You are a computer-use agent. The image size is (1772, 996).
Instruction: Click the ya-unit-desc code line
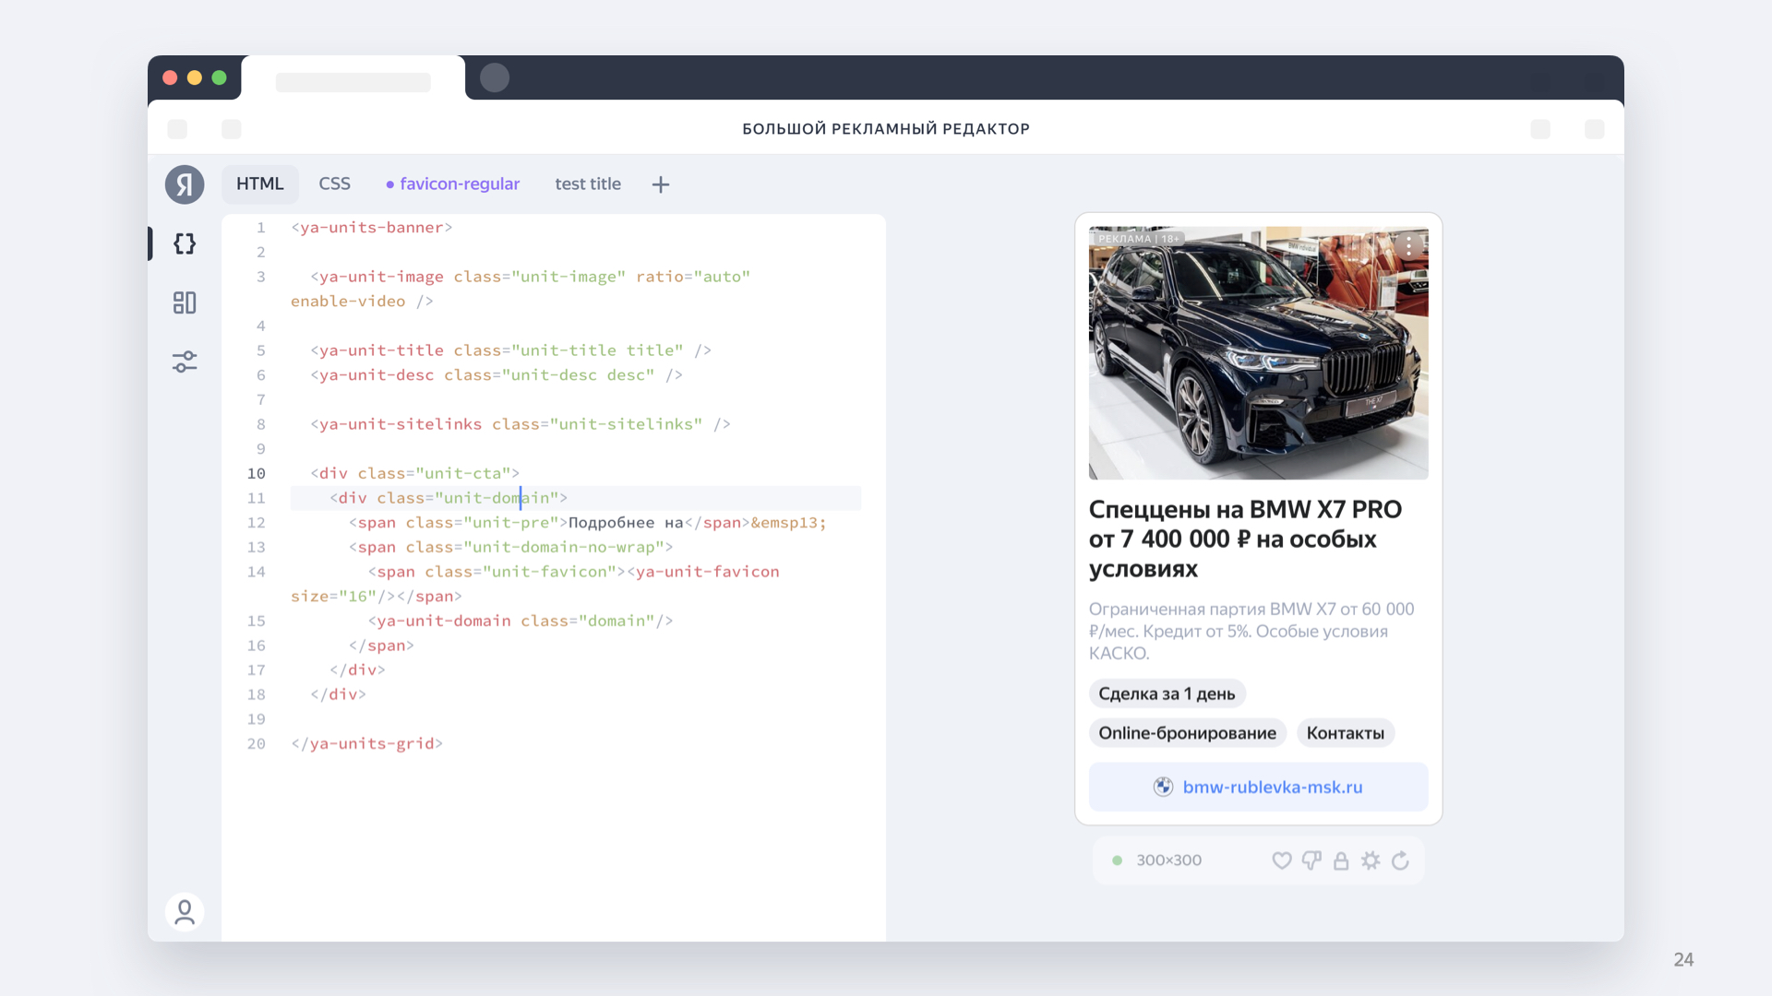coord(497,375)
